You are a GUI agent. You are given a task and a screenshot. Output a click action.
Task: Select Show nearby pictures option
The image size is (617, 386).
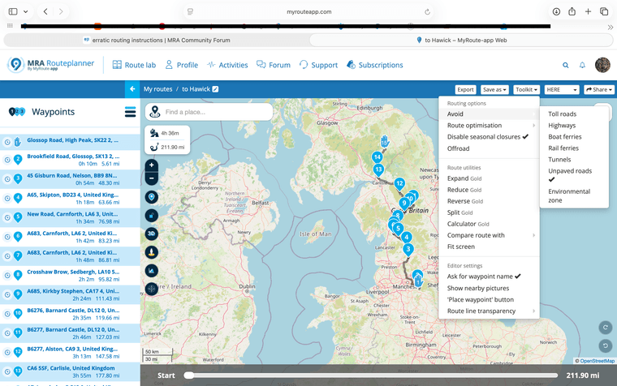tap(478, 288)
